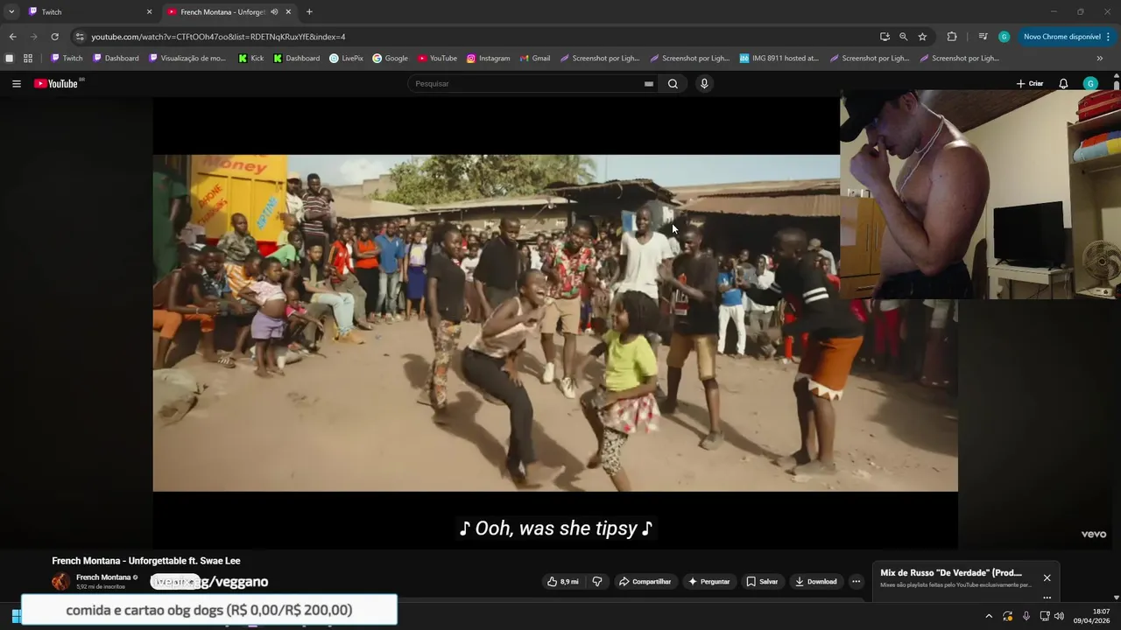Open the Gmail bookmark

pyautogui.click(x=534, y=59)
